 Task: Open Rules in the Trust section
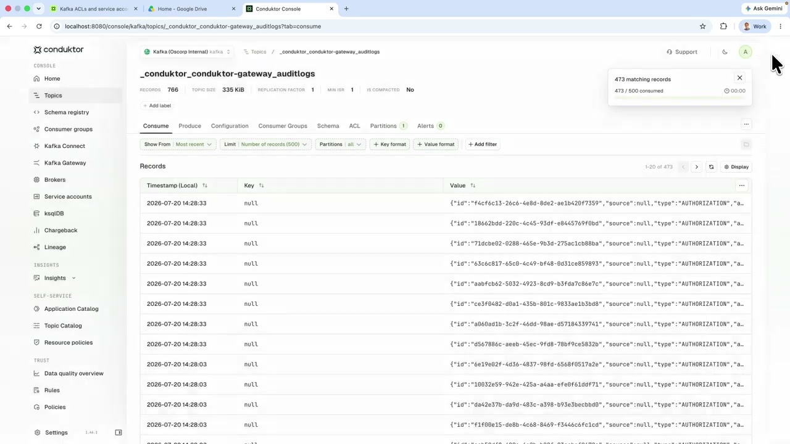click(52, 390)
